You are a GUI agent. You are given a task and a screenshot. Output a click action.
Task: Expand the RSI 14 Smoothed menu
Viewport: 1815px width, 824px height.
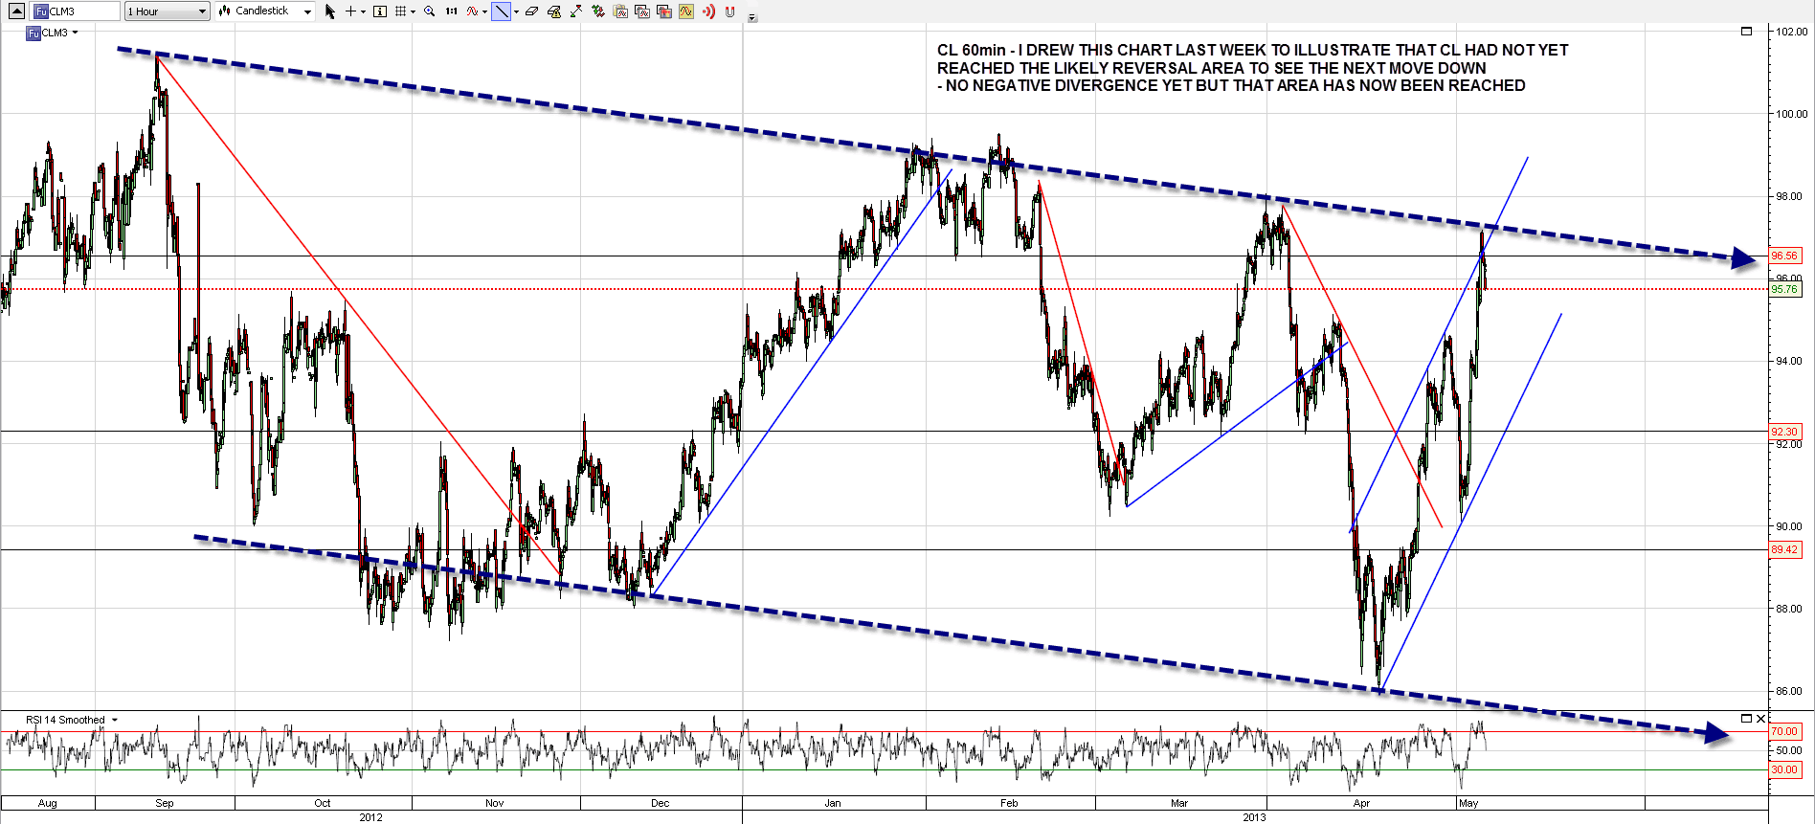(115, 720)
